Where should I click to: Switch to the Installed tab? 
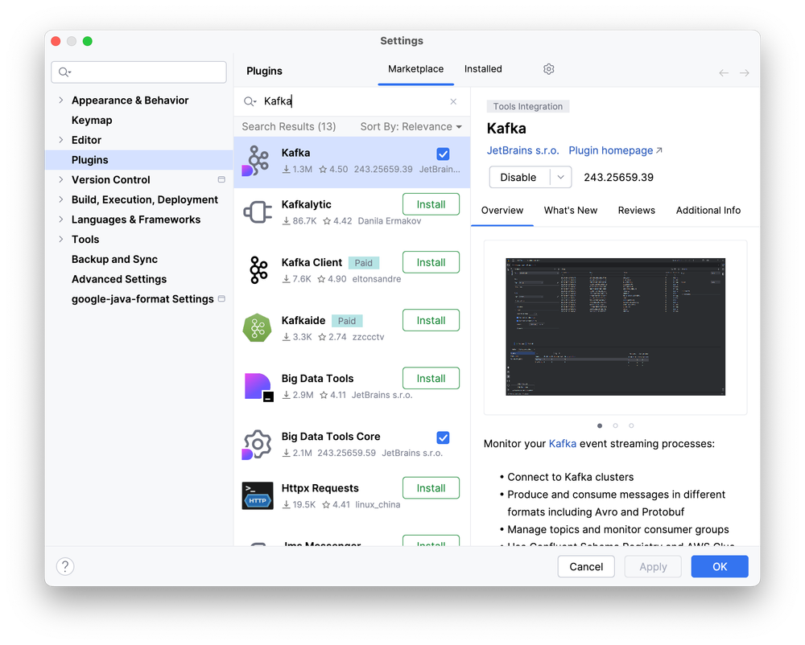483,69
